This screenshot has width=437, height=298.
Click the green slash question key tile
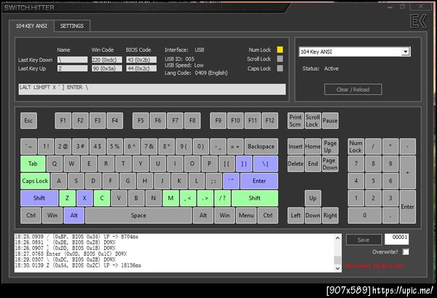[x=222, y=198]
